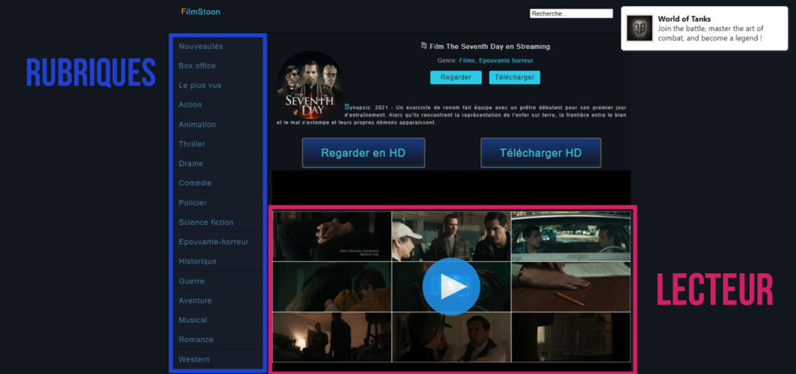Click the small Regarder button
This screenshot has width=796, height=374.
pyautogui.click(x=456, y=78)
